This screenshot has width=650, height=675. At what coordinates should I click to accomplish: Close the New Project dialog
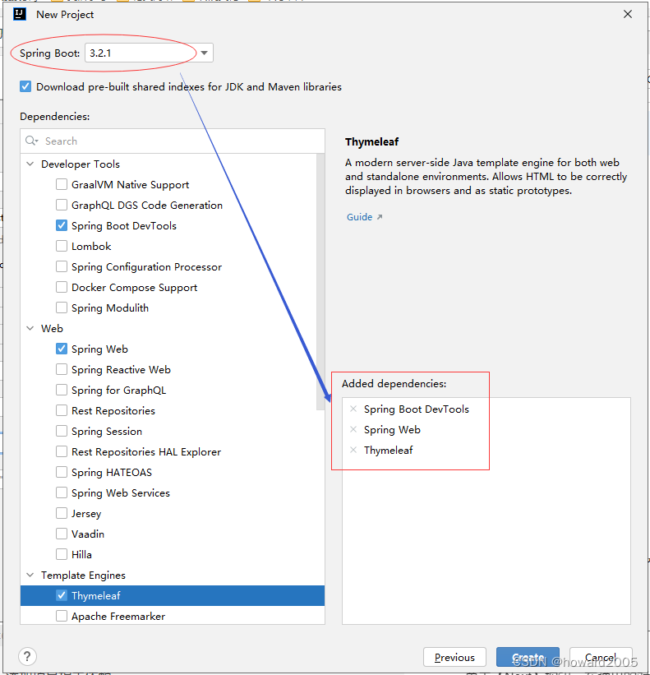pyautogui.click(x=628, y=14)
